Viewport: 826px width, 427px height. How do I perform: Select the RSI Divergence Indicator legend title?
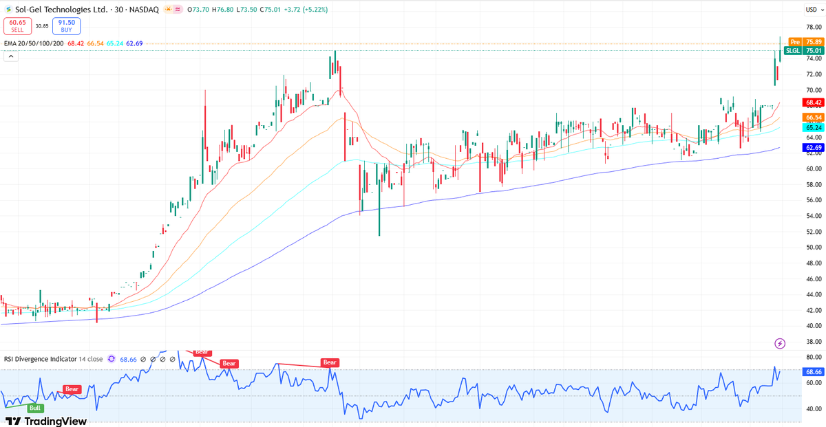[x=39, y=359]
